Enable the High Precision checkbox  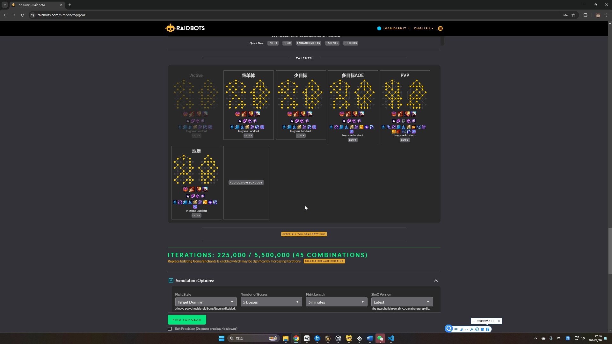click(170, 329)
